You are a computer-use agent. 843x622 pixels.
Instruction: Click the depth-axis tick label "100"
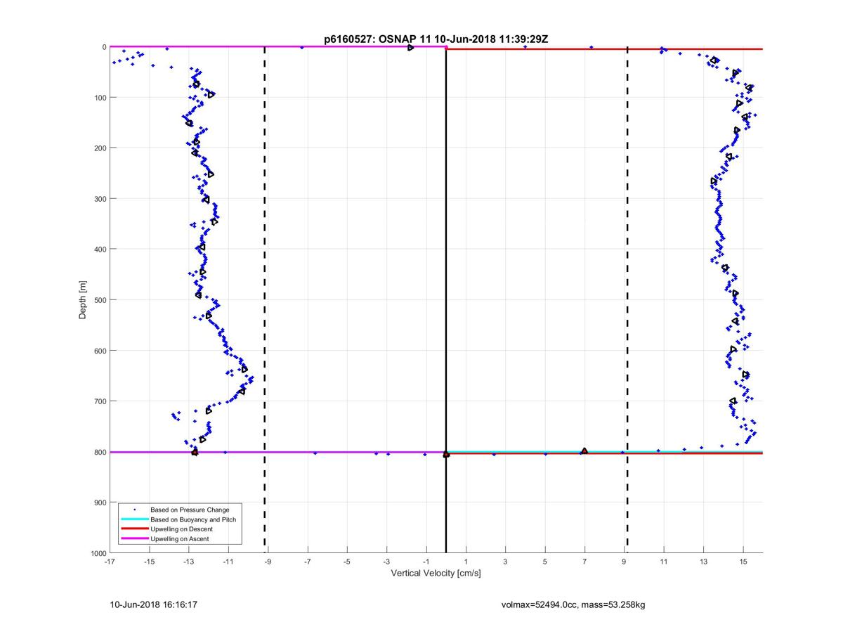(100, 98)
